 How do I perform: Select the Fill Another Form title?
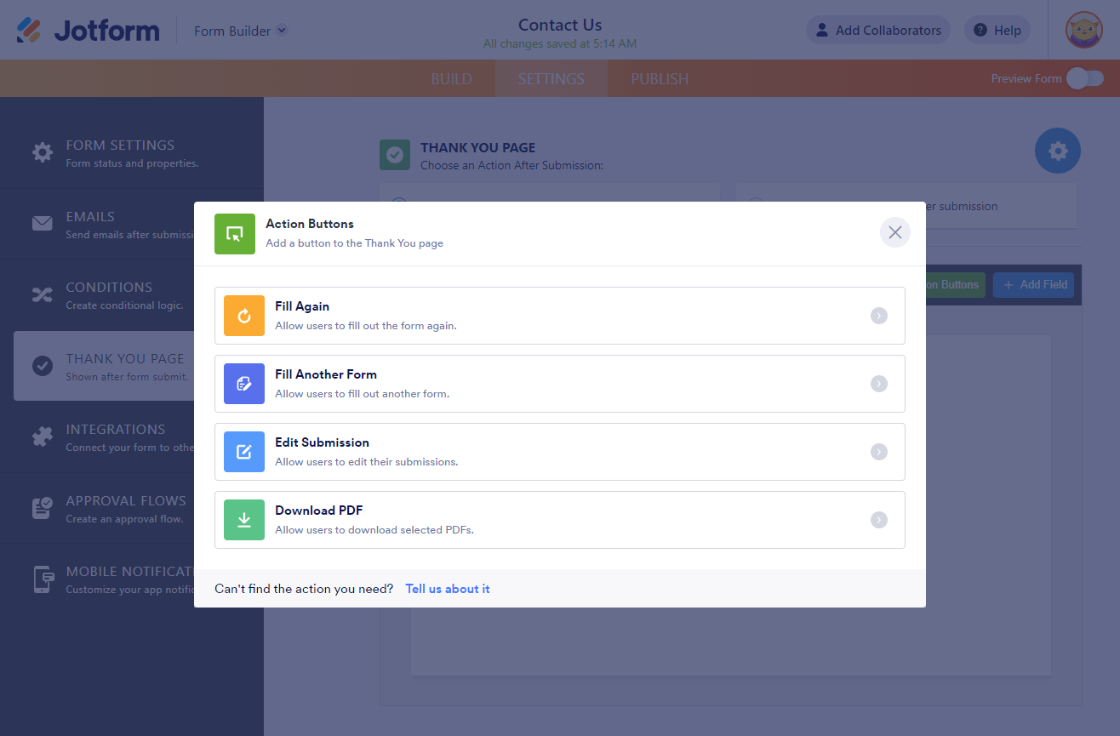point(326,374)
